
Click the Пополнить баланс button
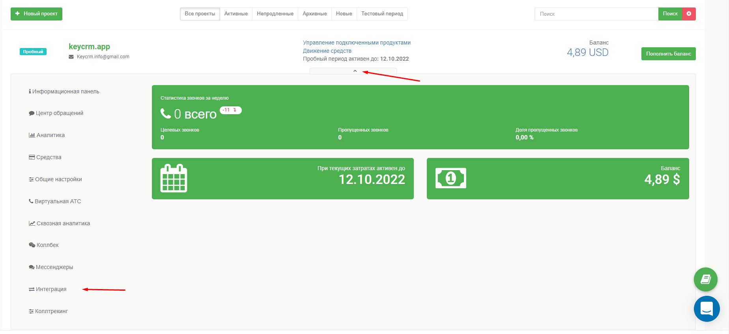click(x=668, y=54)
